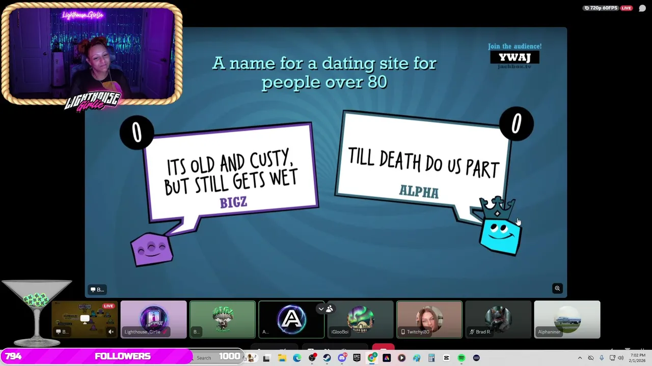
Task: Select the LIVE stream preview tile
Action: coord(85,319)
